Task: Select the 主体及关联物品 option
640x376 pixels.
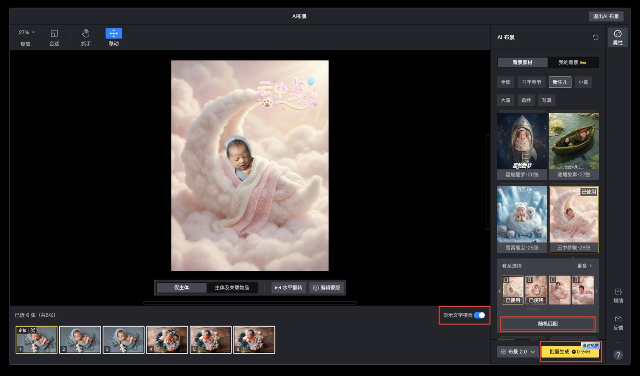Action: pyautogui.click(x=232, y=288)
